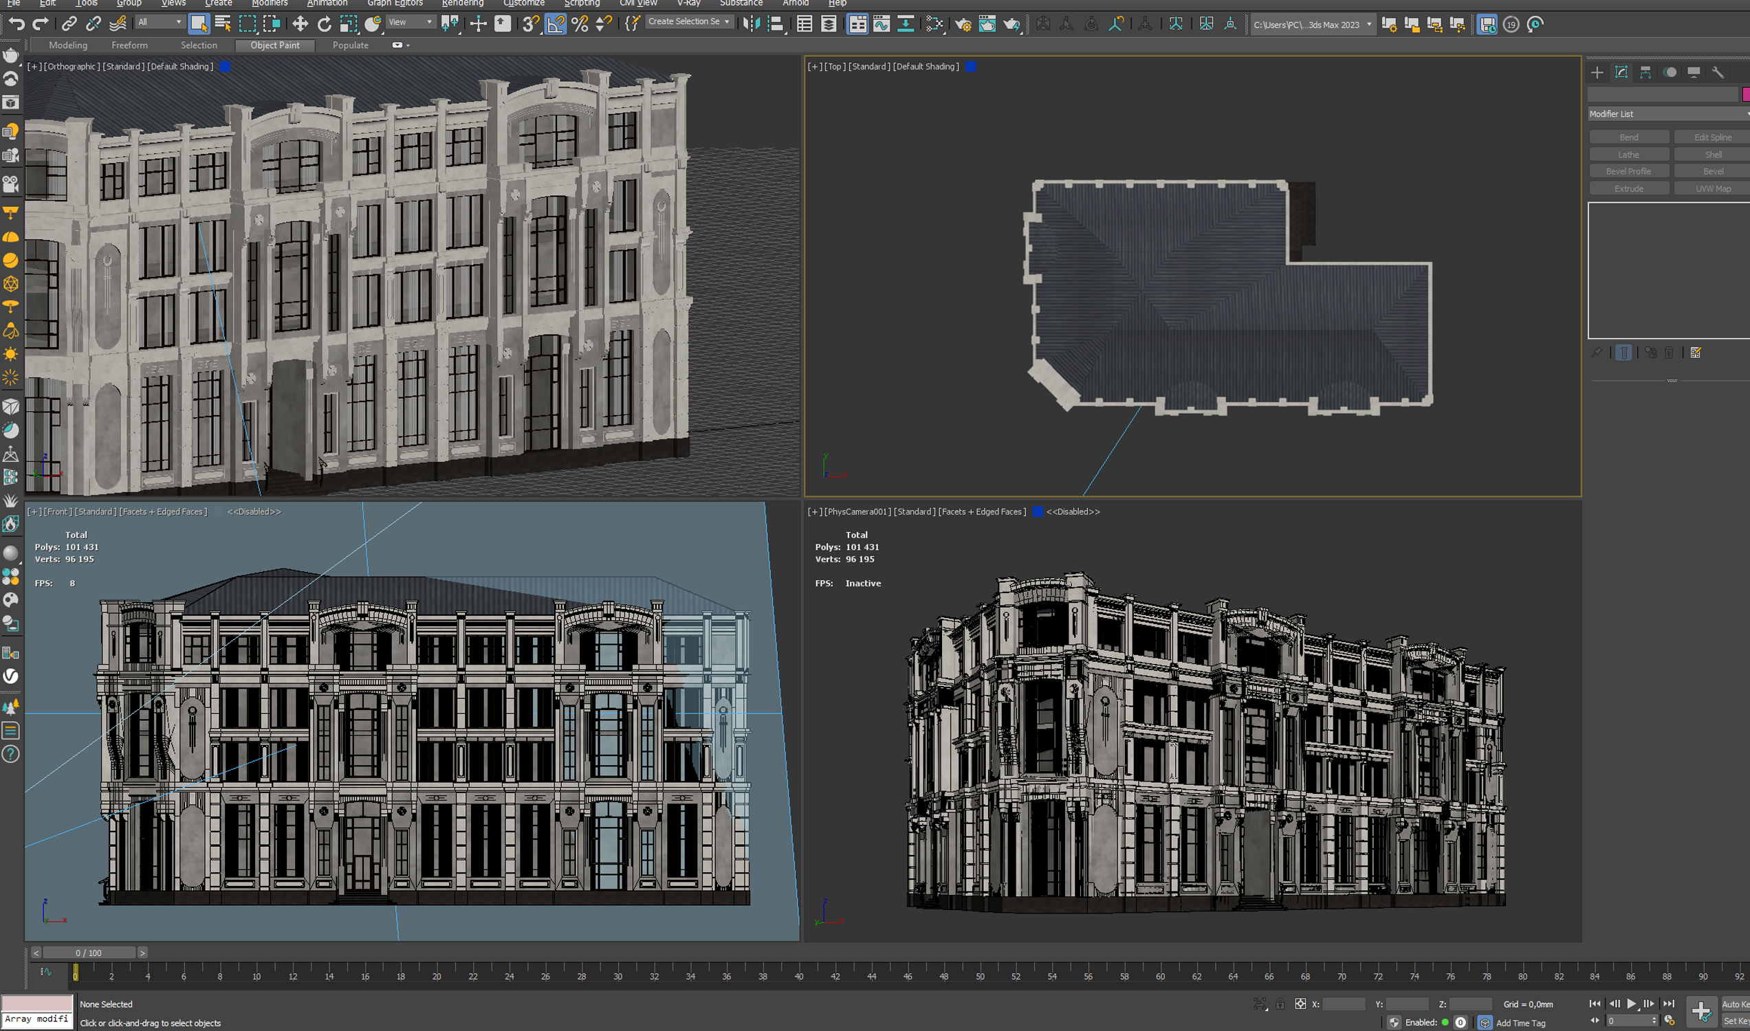This screenshot has width=1750, height=1031.
Task: Open the Rendered Frame Window
Action: 987,24
